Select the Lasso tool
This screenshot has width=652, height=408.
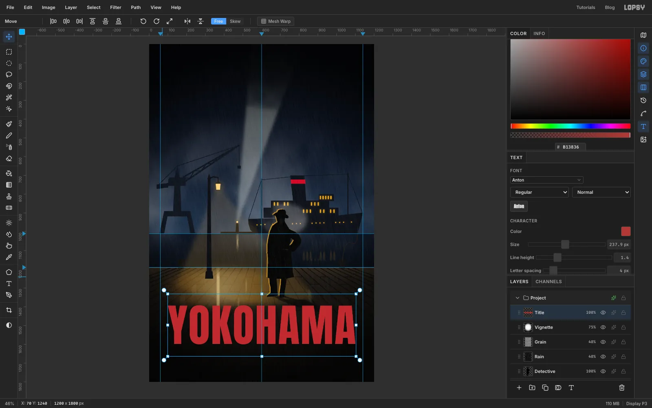[x=9, y=75]
